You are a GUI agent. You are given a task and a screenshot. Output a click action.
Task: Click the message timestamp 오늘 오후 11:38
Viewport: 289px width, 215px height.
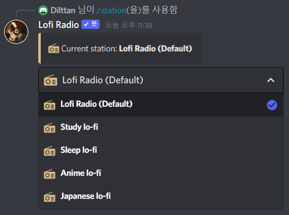[129, 25]
